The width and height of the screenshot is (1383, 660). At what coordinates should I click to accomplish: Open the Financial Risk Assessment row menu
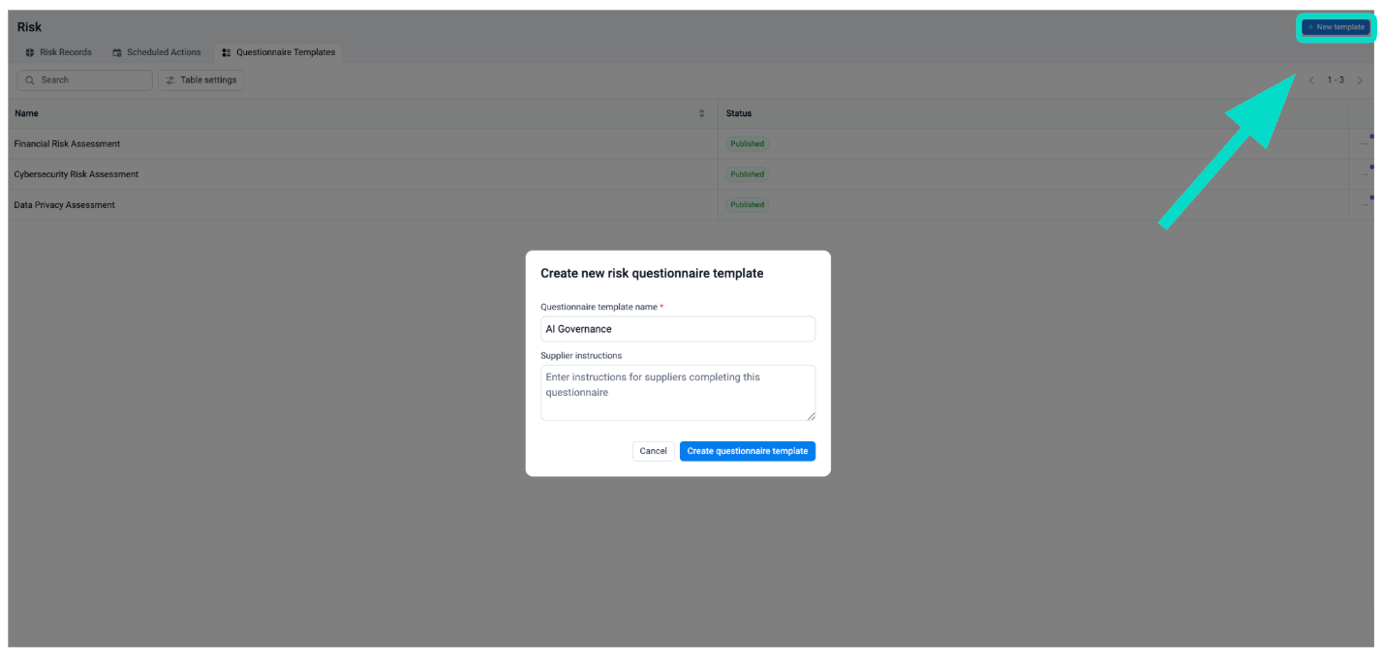click(x=1365, y=143)
